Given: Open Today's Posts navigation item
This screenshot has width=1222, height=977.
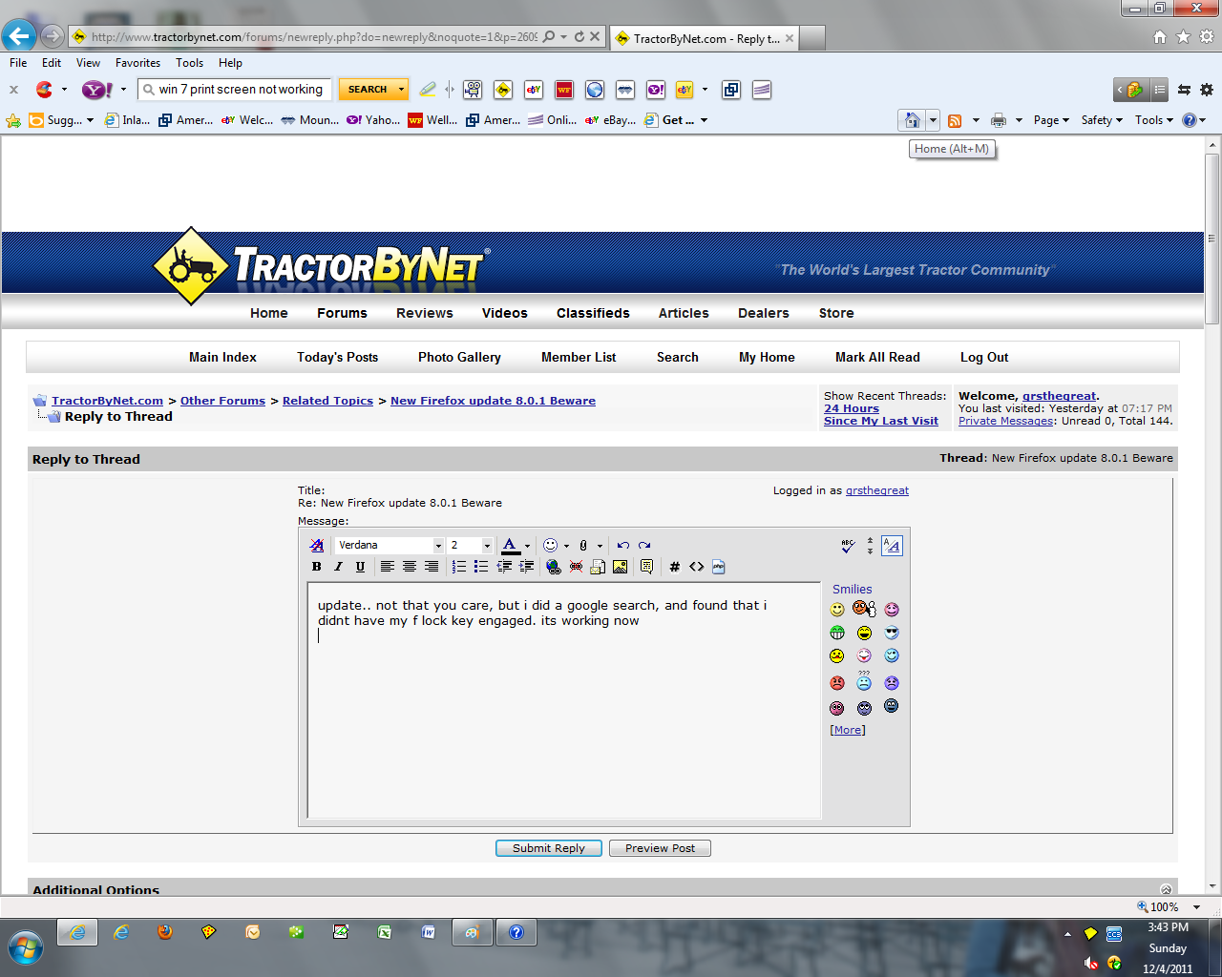Looking at the screenshot, I should pos(337,357).
